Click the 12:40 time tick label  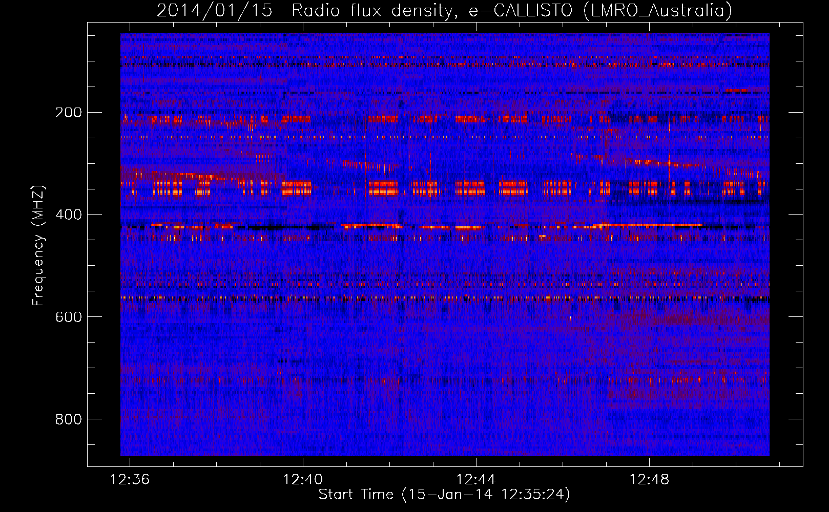pos(303,480)
